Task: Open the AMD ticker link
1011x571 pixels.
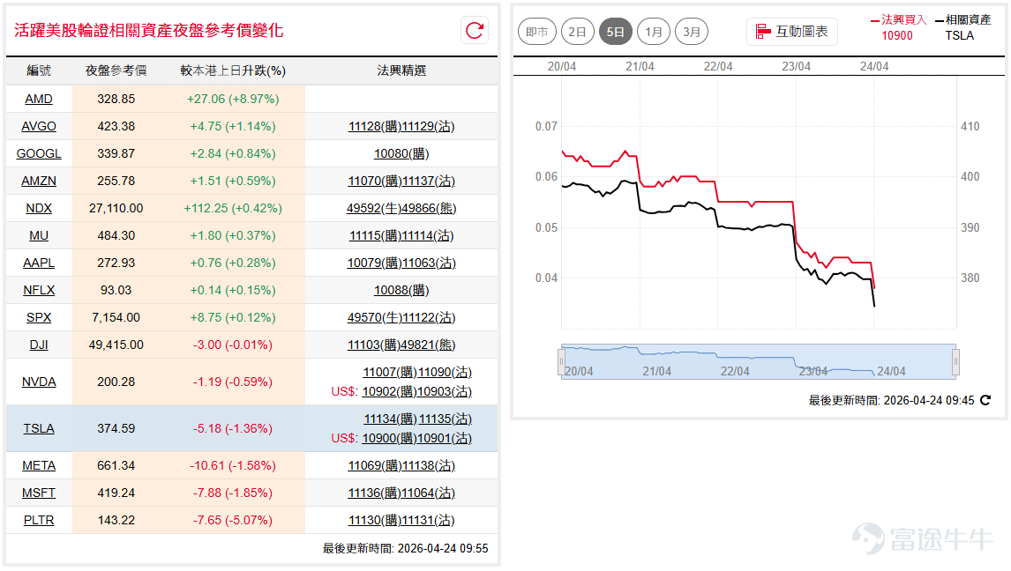Action: pyautogui.click(x=39, y=100)
